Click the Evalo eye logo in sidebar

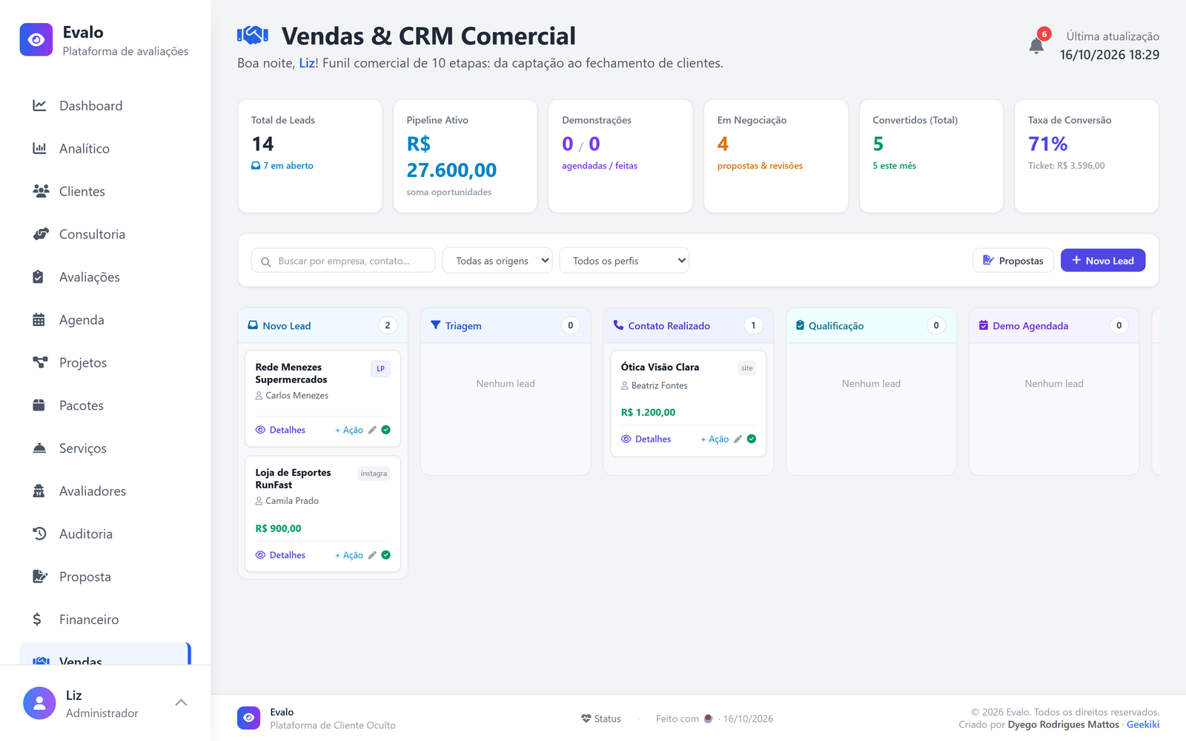(x=36, y=40)
